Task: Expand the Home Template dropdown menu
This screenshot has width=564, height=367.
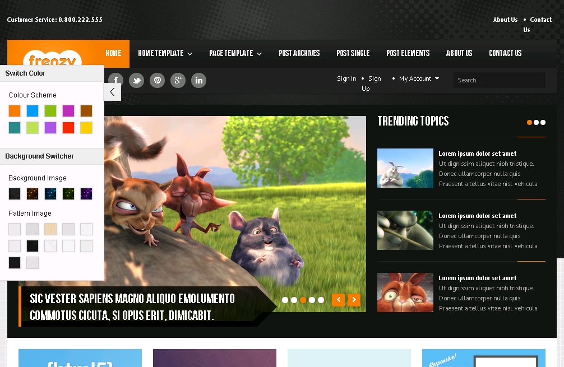Action: tap(165, 53)
